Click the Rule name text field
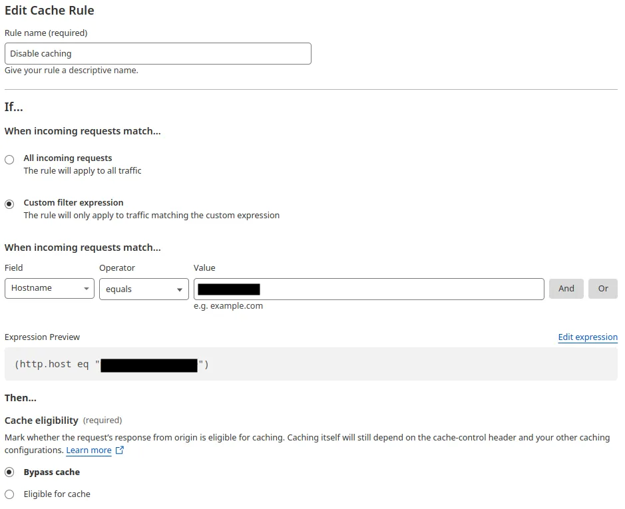 (158, 53)
